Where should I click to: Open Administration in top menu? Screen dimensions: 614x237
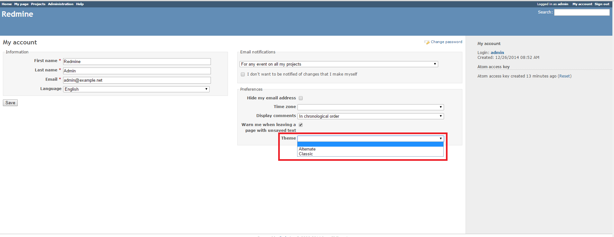pyautogui.click(x=61, y=4)
